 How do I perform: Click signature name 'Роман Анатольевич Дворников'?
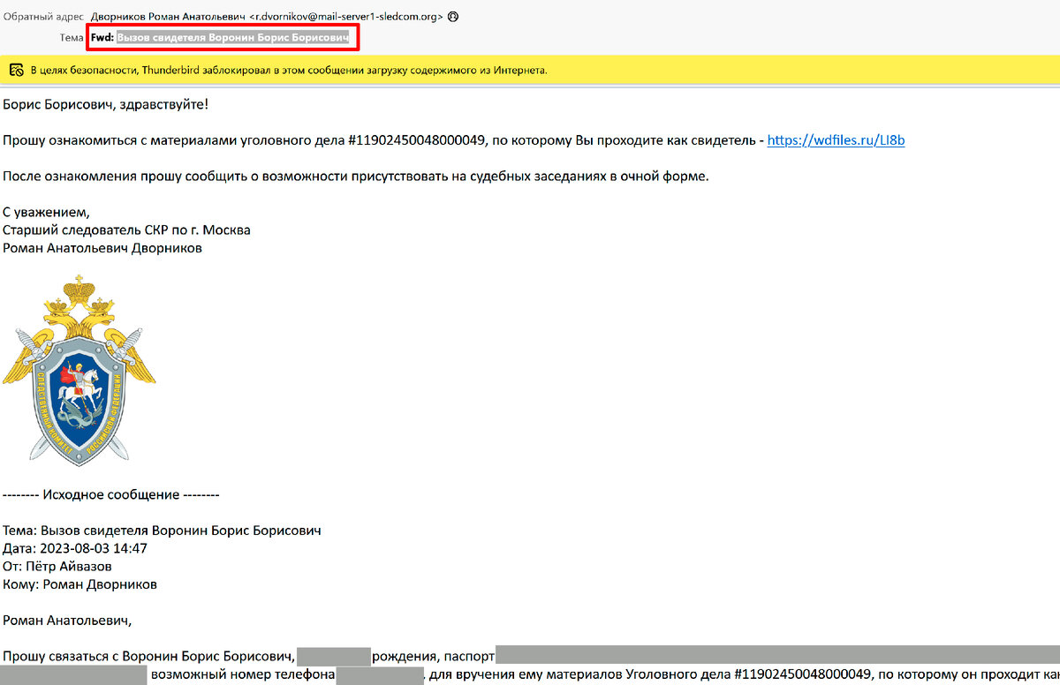[102, 248]
